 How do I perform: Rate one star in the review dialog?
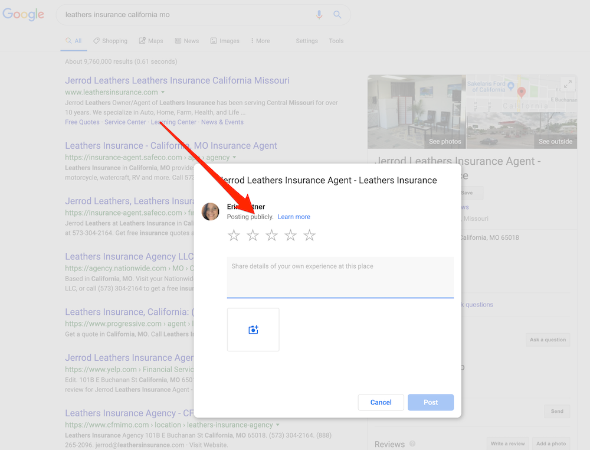point(234,236)
